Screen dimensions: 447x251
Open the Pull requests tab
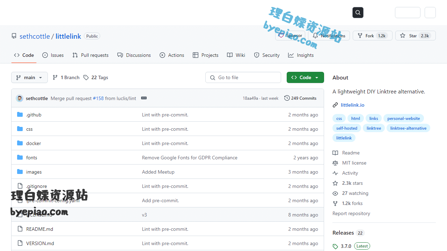(x=90, y=55)
